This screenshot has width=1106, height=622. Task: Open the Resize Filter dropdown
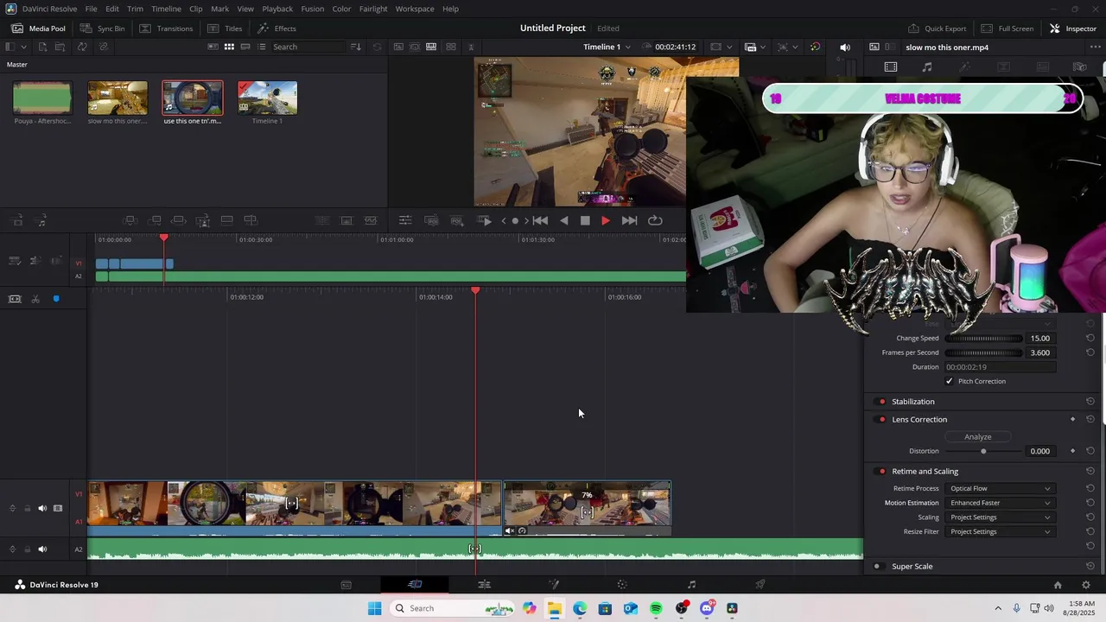pyautogui.click(x=1000, y=532)
